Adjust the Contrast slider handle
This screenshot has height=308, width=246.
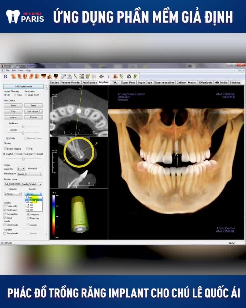23,133
